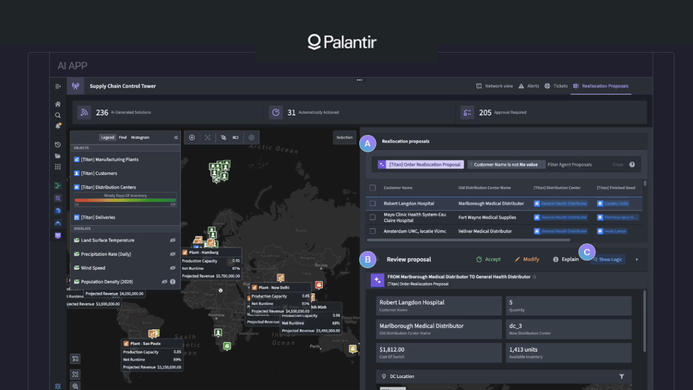
Task: Select the map target select tool
Action: coord(192,138)
